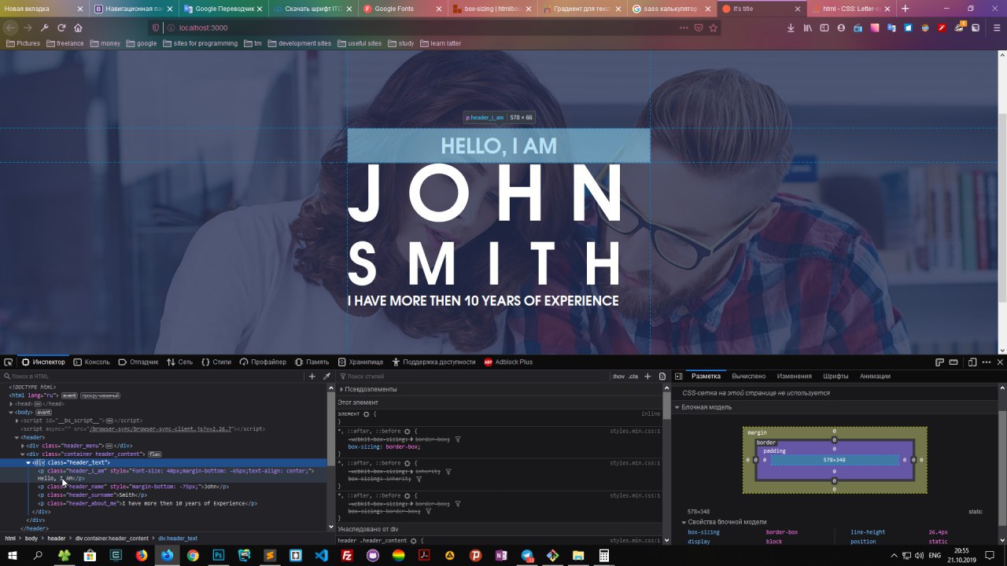Open the Шрифты sidebar tab
The height and width of the screenshot is (566, 1007).
coord(835,377)
